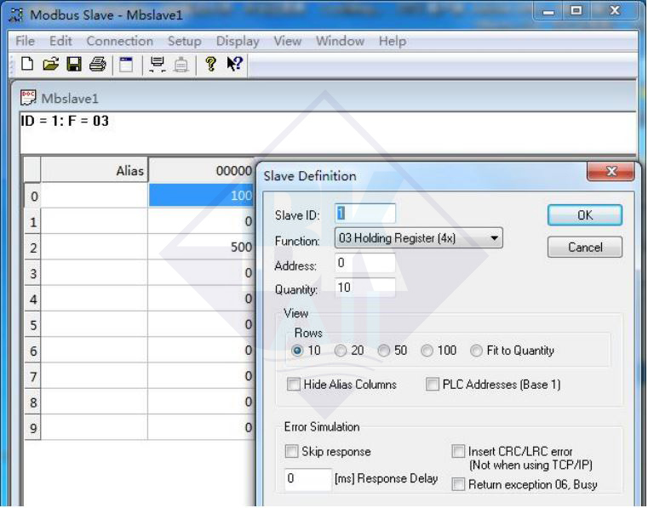Screen dimensions: 648x508
Task: Select the 50 rows radio button
Action: pos(383,351)
